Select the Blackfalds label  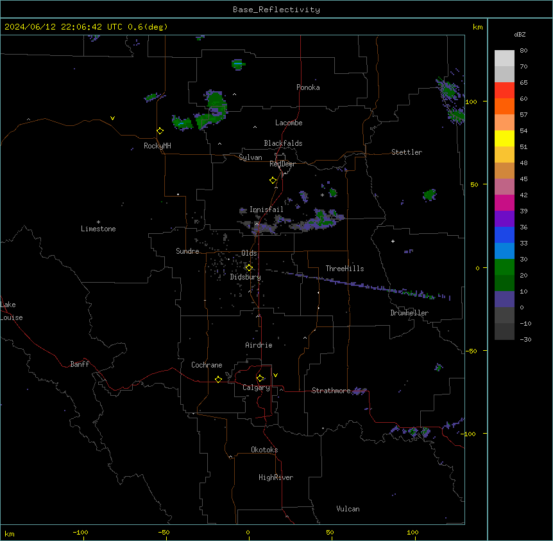click(283, 143)
